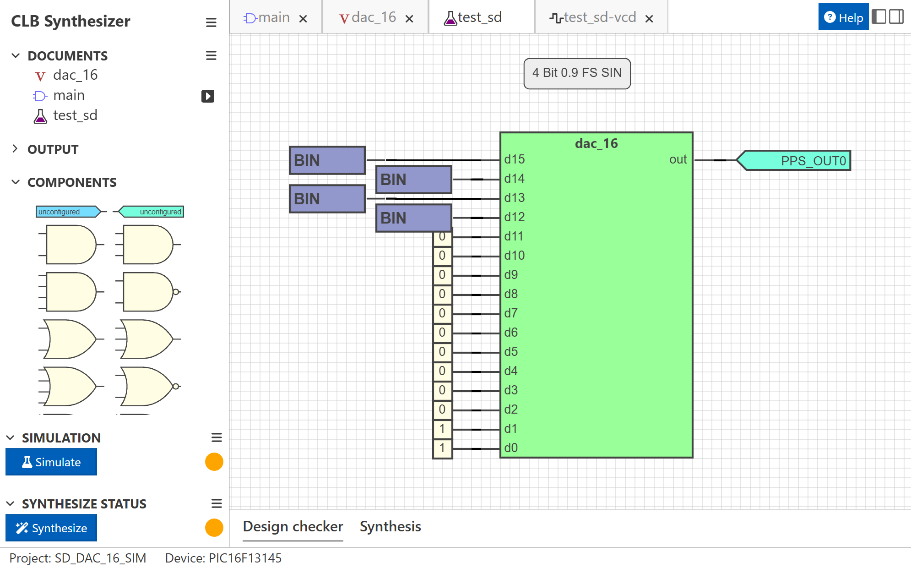Click the run icon next to main
911x568 pixels.
(207, 96)
